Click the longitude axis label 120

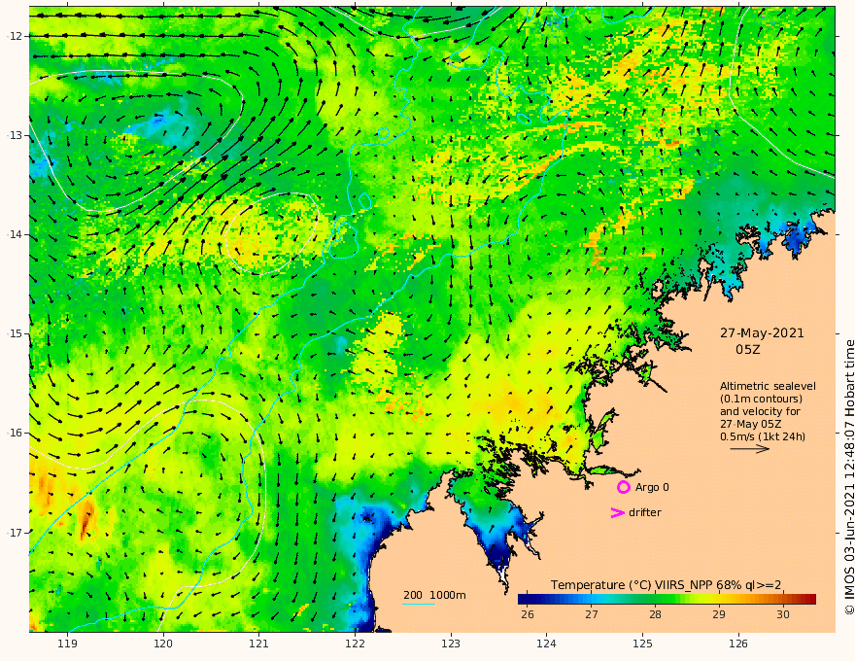coord(163,644)
